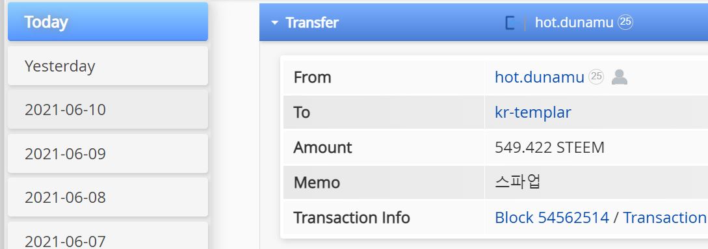Select the 2021-06-09 date entry

(108, 153)
